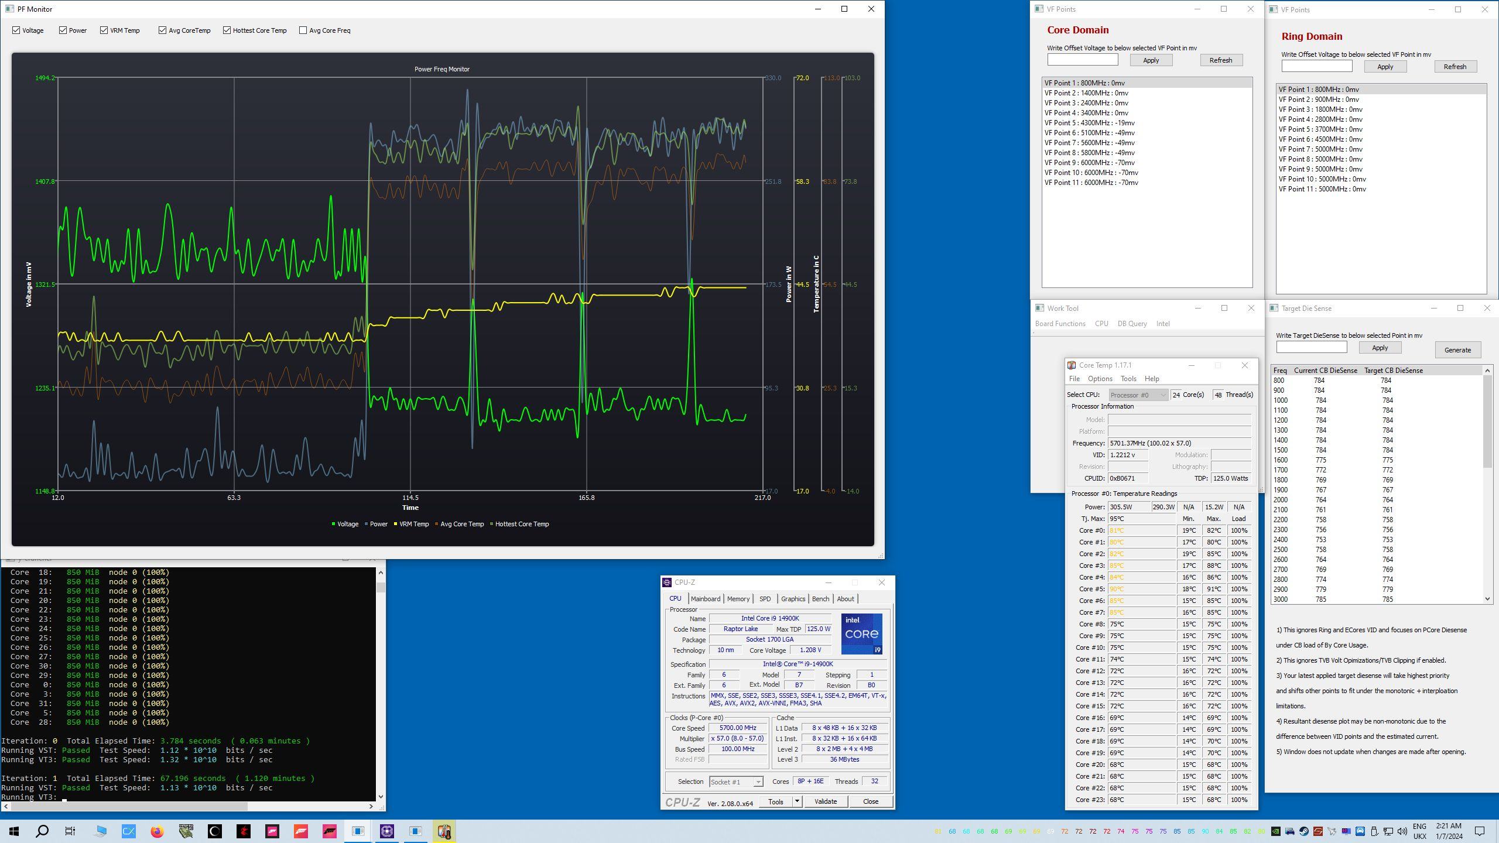Click the volume speaker tray icon
This screenshot has width=1499, height=843.
pos(1402,831)
